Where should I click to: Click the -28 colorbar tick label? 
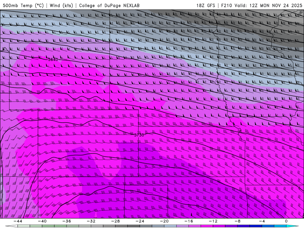tap(116, 221)
